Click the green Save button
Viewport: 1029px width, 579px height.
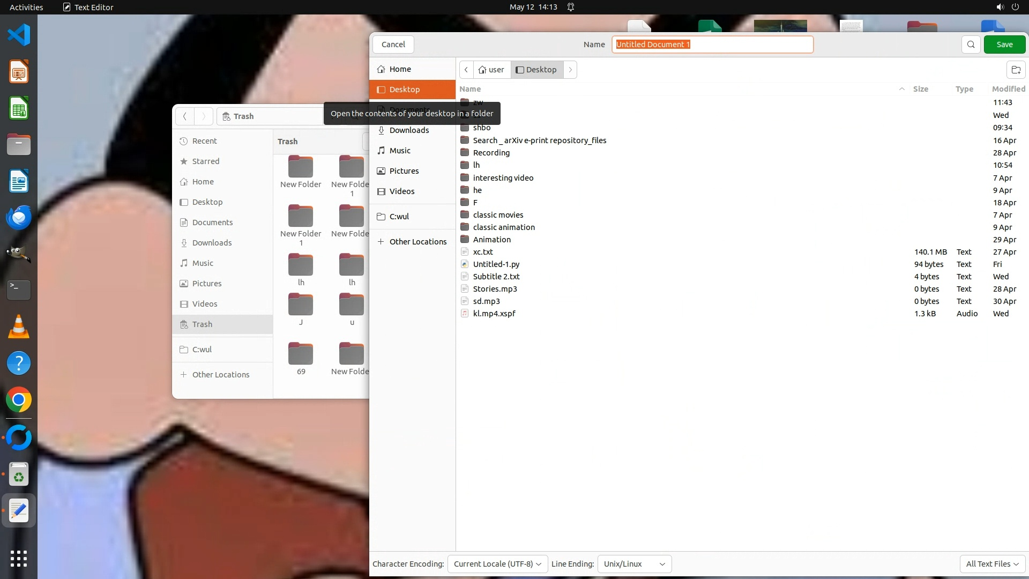click(x=1004, y=44)
